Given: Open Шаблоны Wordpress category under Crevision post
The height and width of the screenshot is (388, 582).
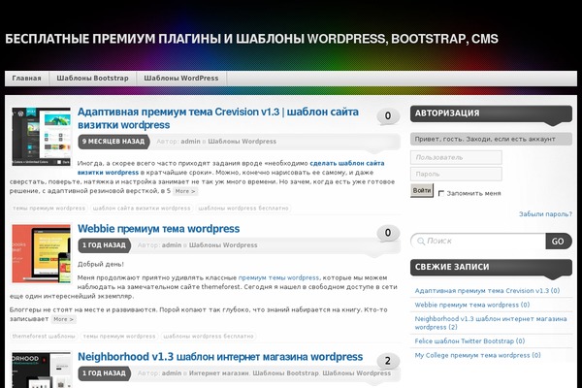Looking at the screenshot, I should click(242, 142).
